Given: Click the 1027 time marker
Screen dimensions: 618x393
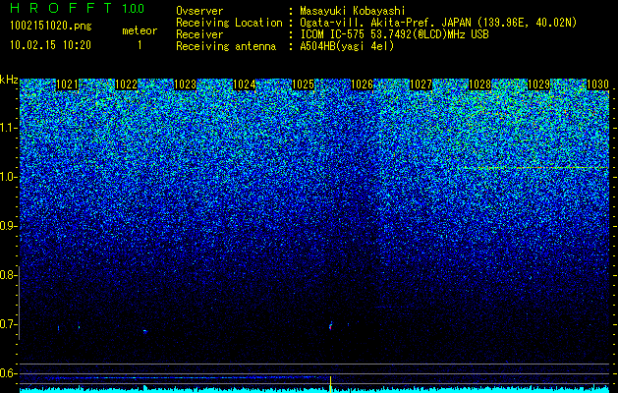Looking at the screenshot, I should [421, 84].
